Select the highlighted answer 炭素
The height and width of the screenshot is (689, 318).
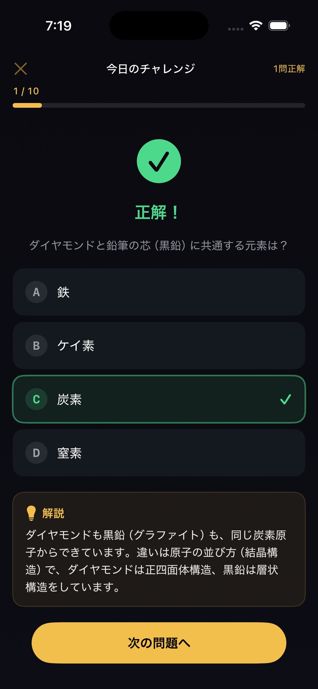point(159,399)
